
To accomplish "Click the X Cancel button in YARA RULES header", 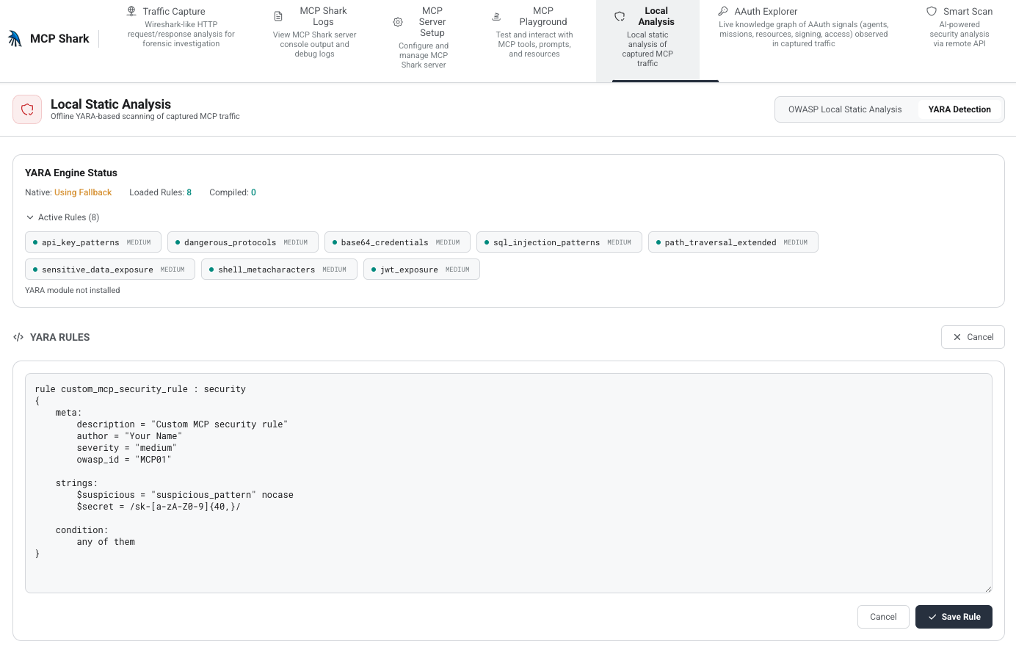I will 973,337.
